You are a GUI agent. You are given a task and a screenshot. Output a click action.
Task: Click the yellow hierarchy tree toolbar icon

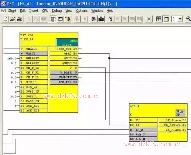point(68,19)
